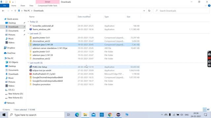211x118 pixels.
Task: Open New Volume (D:) drive
Action: tap(15, 94)
